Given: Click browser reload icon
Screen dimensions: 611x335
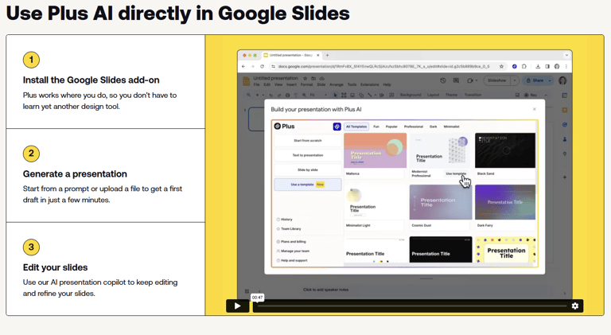Looking at the screenshot, I should point(262,67).
